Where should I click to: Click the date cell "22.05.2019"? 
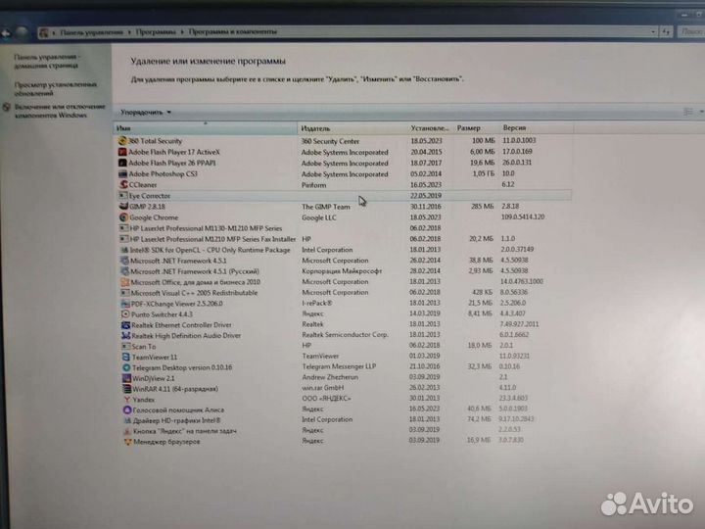(x=426, y=195)
